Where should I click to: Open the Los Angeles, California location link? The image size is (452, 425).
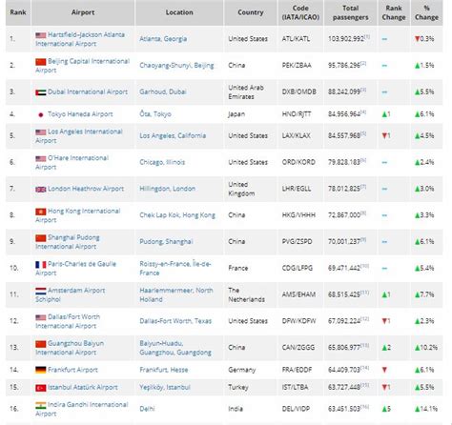pos(173,136)
